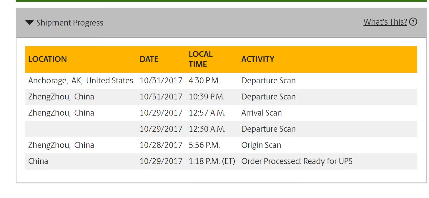Click the ACTIVITY column header
This screenshot has width=429, height=198.
(258, 59)
